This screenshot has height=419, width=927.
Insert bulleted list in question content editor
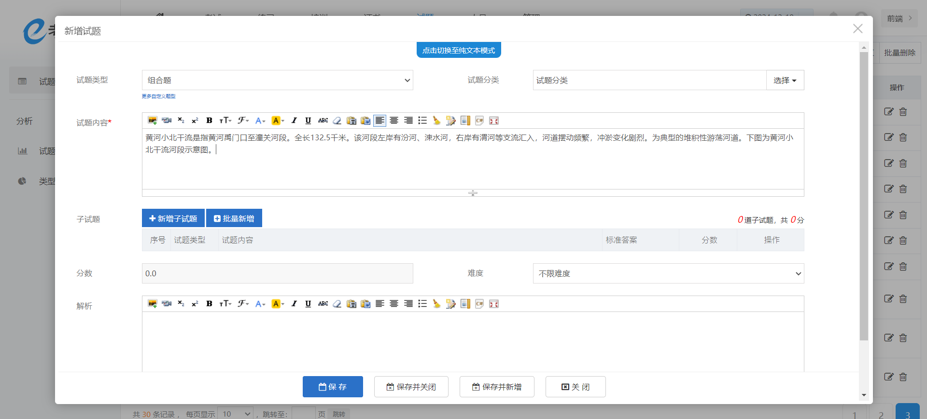422,121
